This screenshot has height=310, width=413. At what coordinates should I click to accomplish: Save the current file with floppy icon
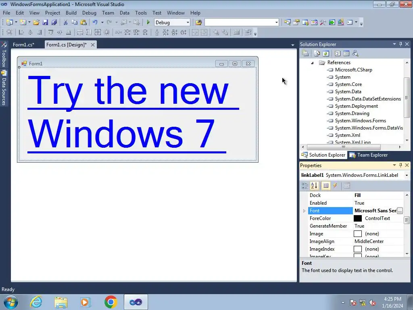pos(45,23)
